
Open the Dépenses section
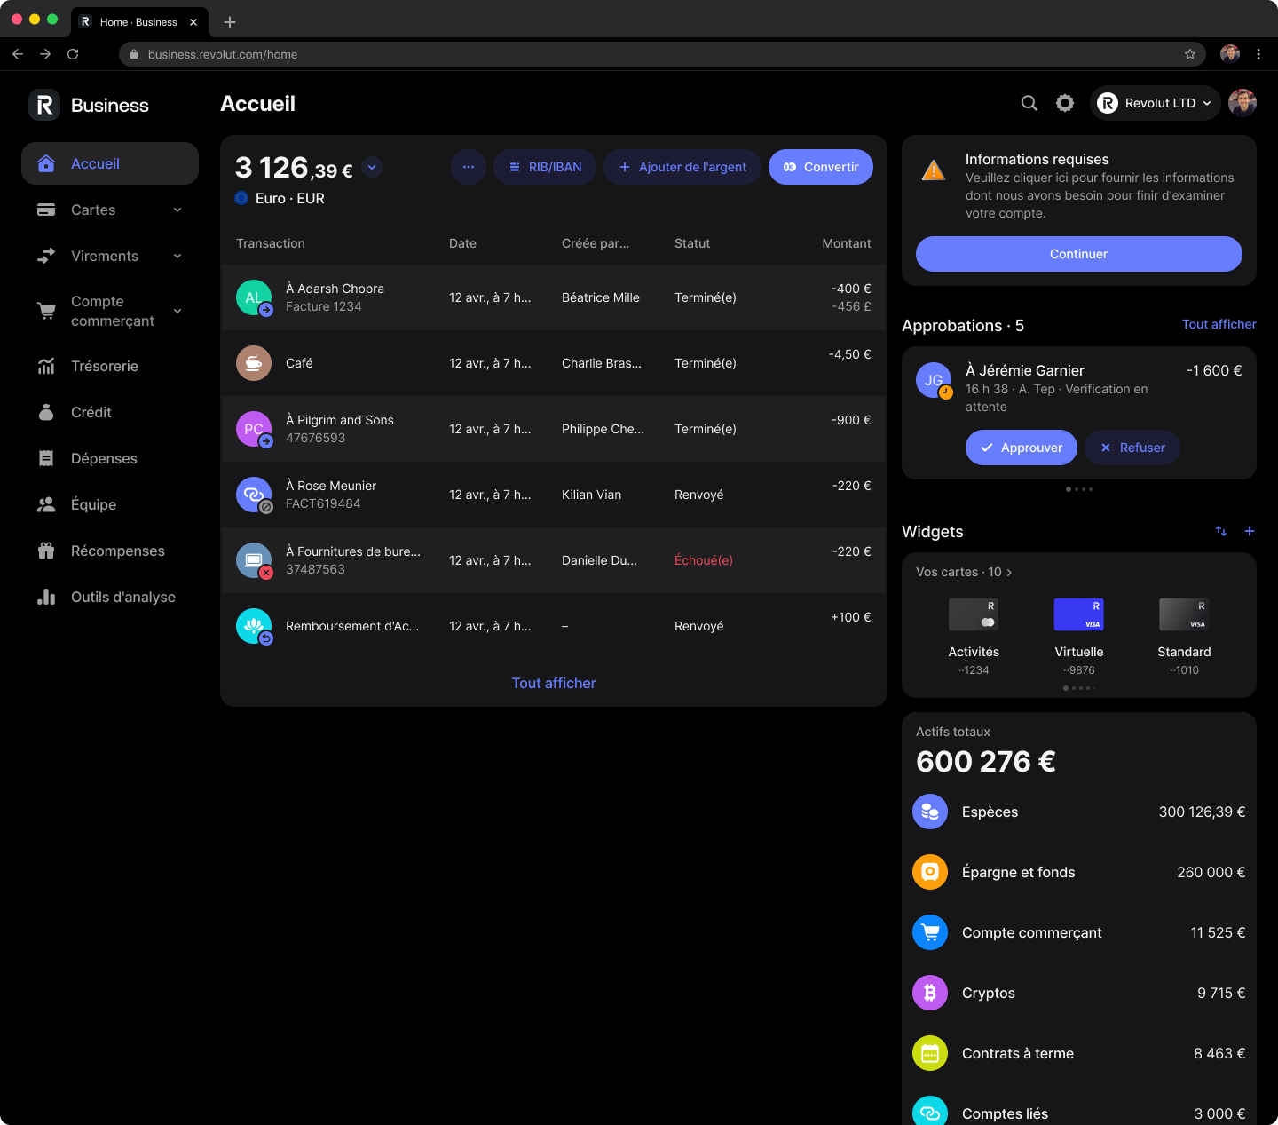pyautogui.click(x=45, y=458)
